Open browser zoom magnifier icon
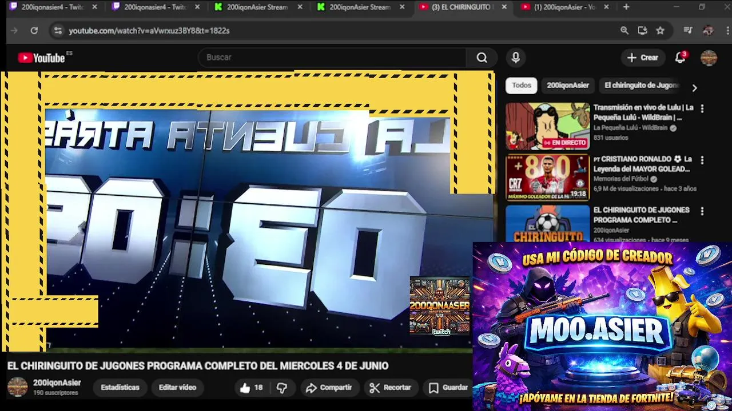 coord(624,31)
